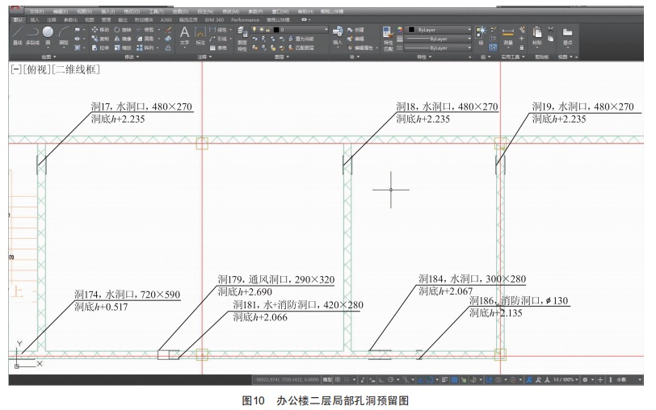
Task: Select the 多段线 (Polyline) tool
Action: tap(34, 34)
